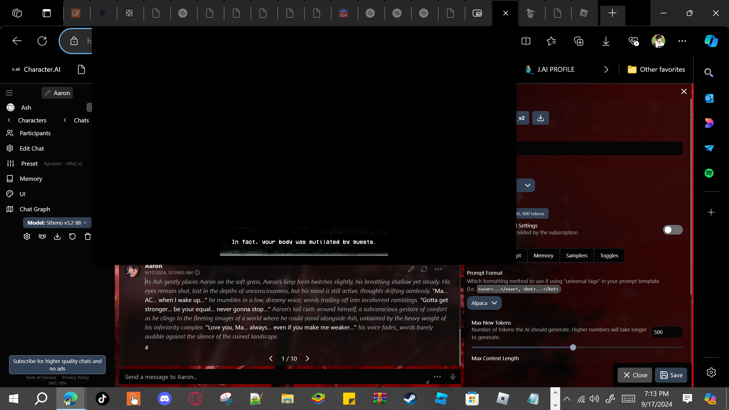Click the download preset icon beside v2
The image size is (729, 410).
(x=540, y=118)
